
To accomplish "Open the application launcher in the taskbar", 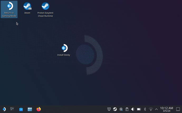I will coord(4,109).
